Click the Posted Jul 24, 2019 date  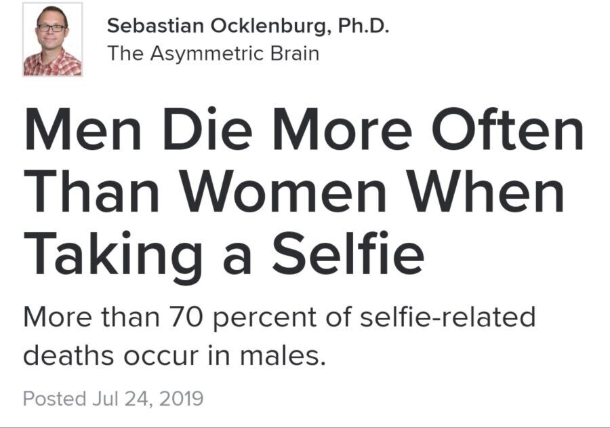(x=113, y=399)
